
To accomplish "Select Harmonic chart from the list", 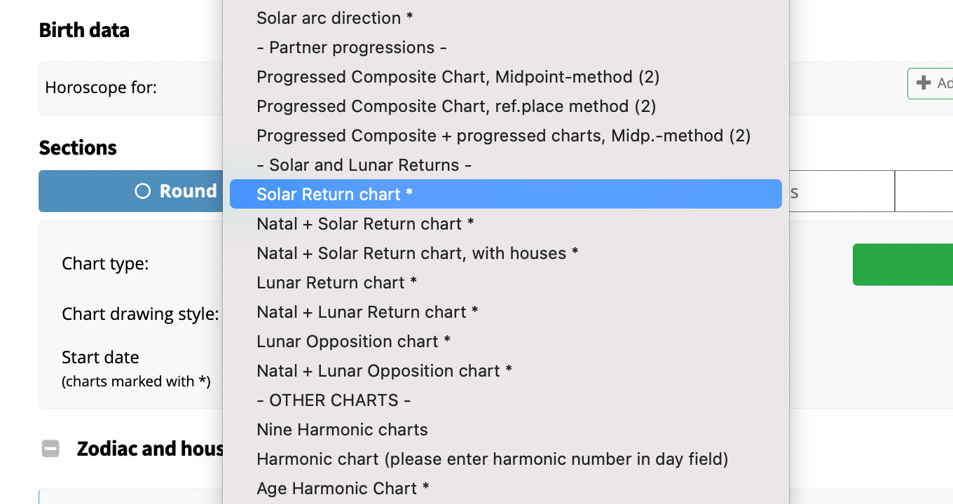I will point(493,458).
